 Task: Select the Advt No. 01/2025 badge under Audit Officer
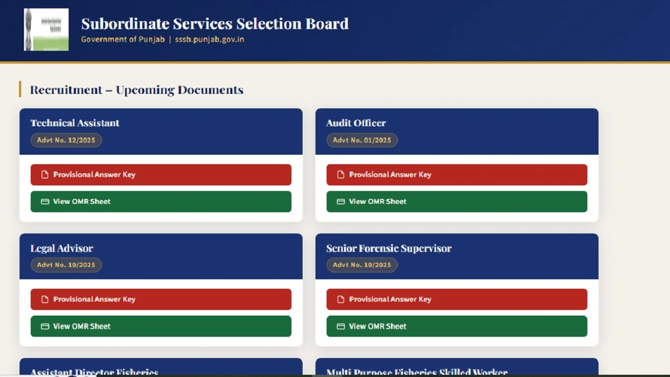(x=361, y=140)
